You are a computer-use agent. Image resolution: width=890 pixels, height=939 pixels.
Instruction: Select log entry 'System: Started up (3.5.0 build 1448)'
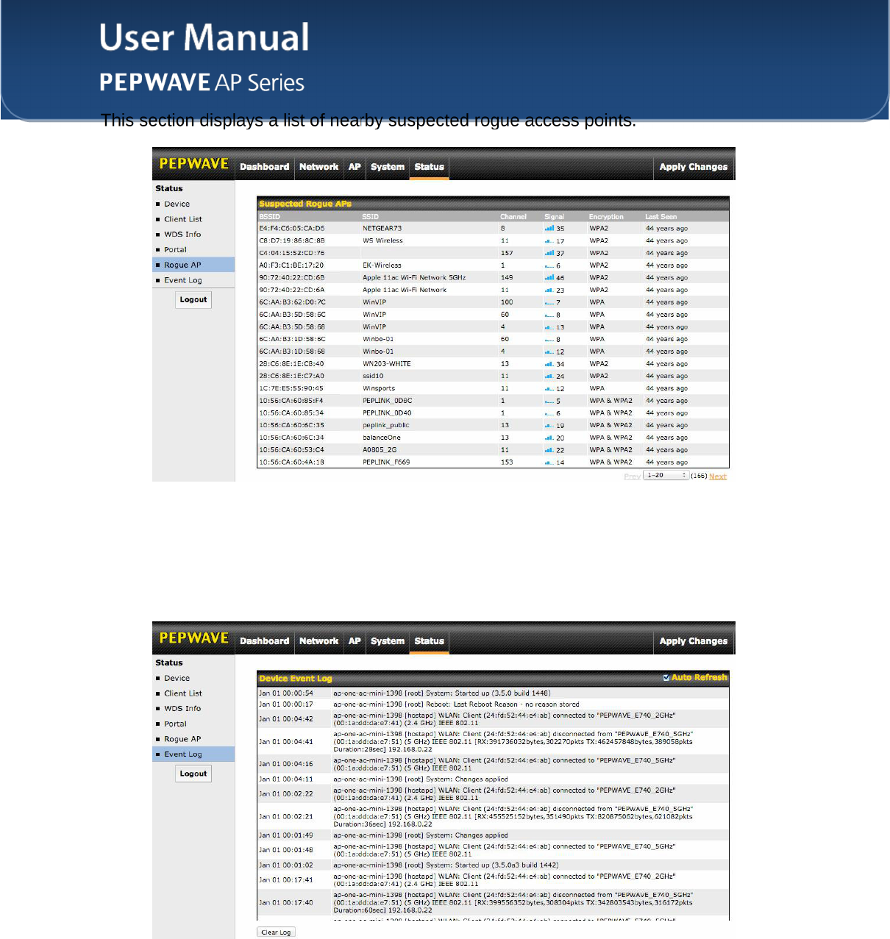[441, 693]
